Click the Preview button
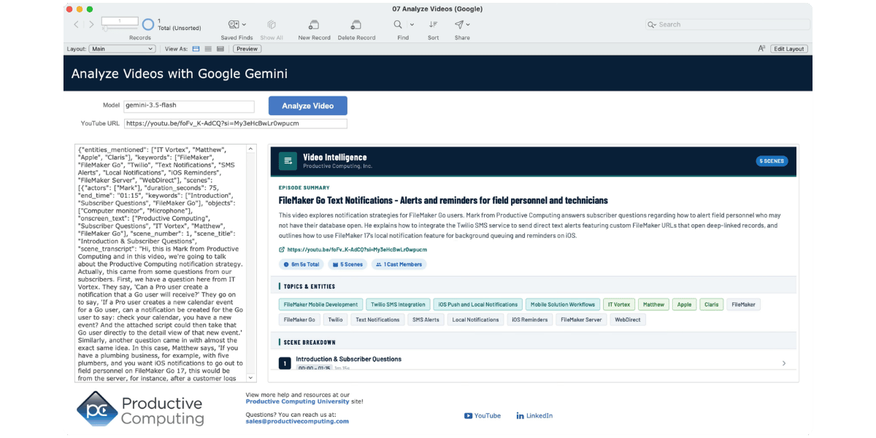876x438 pixels. (247, 49)
